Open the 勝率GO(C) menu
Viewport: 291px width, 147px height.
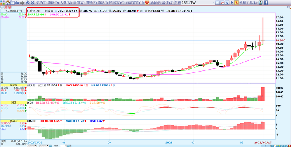(x=117, y=2)
